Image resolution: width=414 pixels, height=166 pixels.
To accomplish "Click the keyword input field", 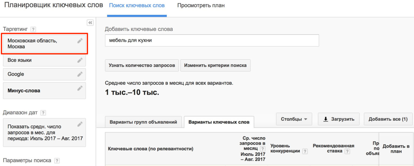I will coord(212,40).
